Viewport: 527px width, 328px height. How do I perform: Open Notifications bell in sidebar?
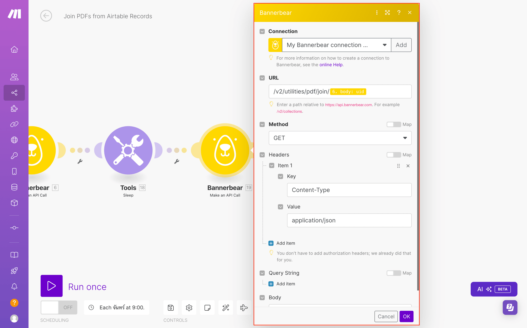14,286
